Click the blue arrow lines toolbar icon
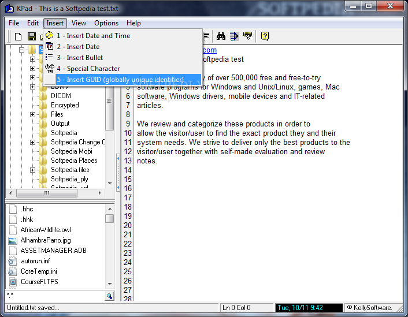Viewport: 408px width, 317px height. 234,36
